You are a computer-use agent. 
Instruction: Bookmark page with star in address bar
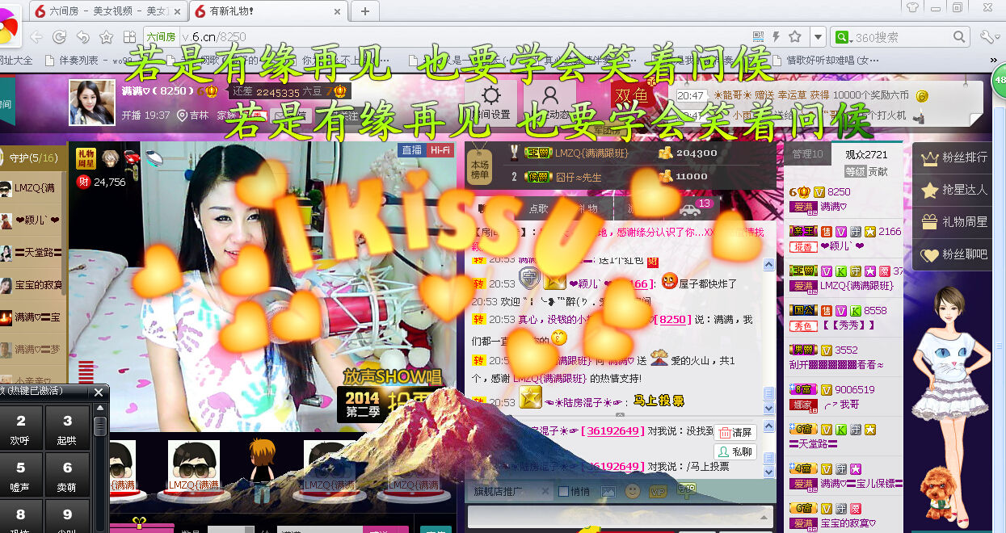pyautogui.click(x=795, y=36)
